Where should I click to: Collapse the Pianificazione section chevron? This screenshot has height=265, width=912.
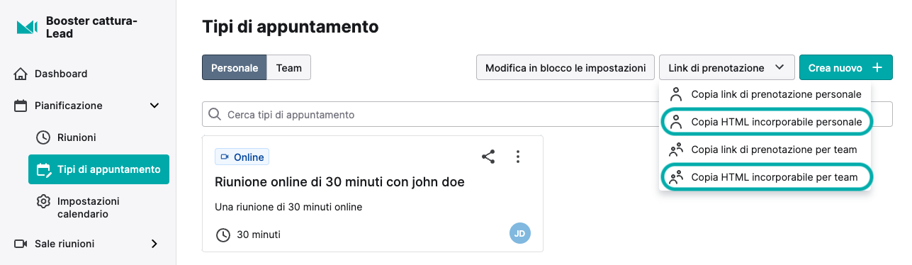(154, 106)
